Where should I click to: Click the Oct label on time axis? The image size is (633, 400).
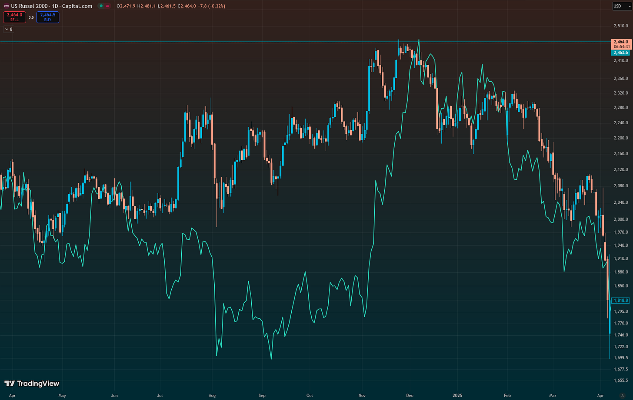pyautogui.click(x=309, y=396)
